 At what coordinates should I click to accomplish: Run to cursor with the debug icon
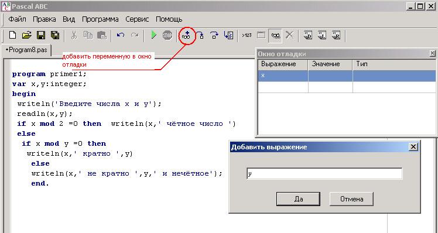click(228, 35)
